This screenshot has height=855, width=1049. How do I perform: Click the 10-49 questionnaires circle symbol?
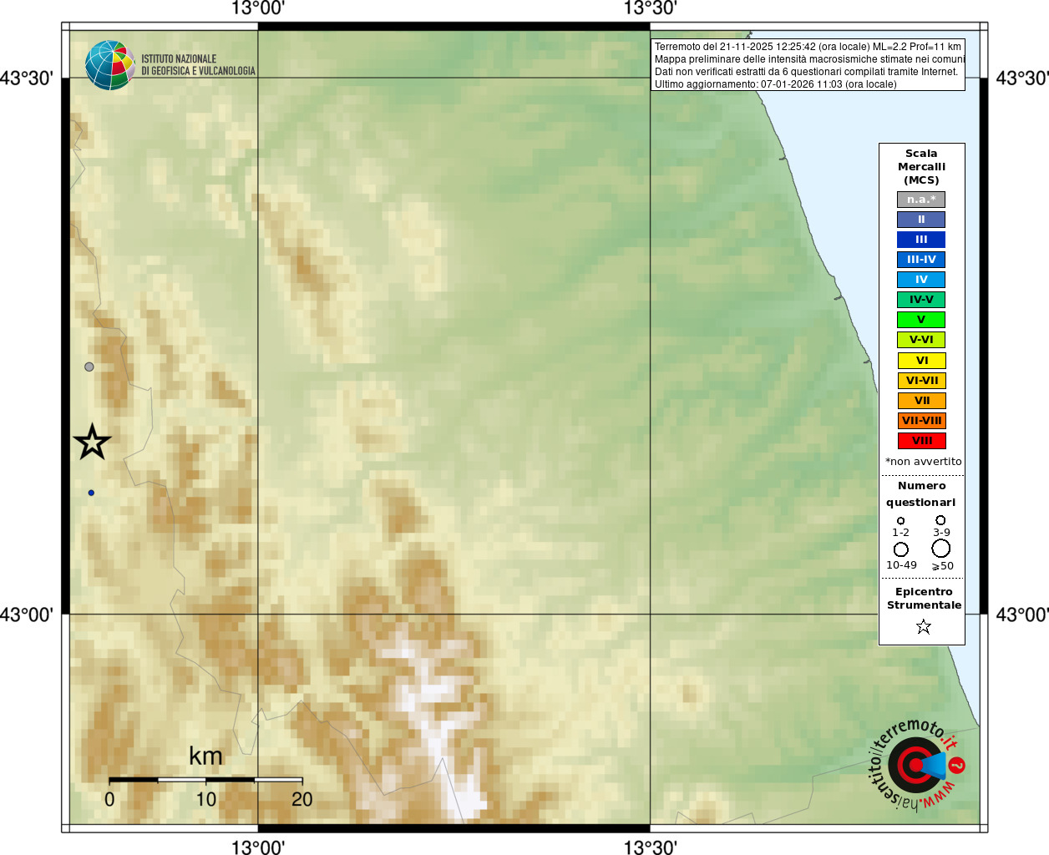point(900,549)
